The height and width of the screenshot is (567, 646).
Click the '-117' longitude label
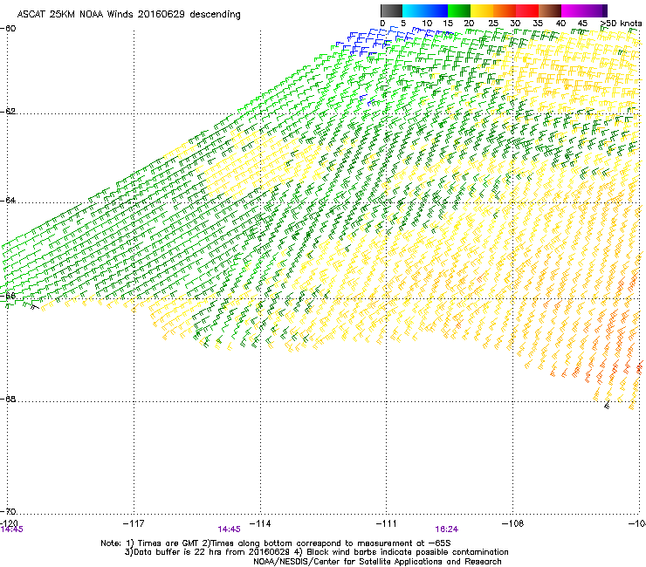(x=134, y=523)
